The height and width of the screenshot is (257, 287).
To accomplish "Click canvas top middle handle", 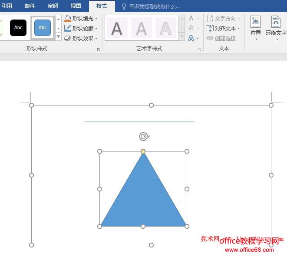I will point(151,105).
